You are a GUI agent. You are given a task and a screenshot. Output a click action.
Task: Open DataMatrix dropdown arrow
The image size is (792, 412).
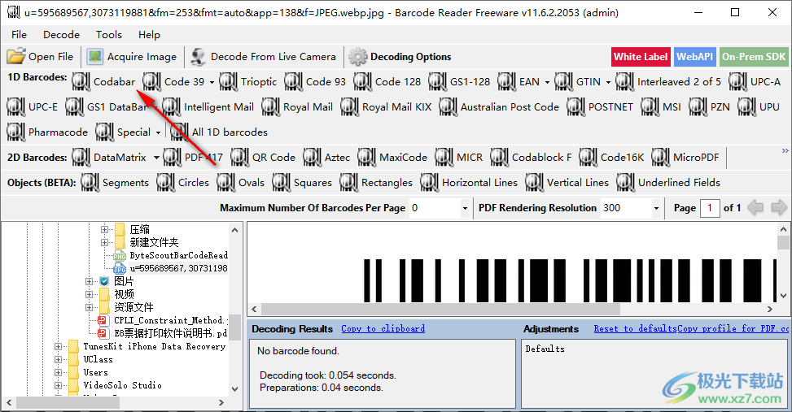[x=156, y=158]
